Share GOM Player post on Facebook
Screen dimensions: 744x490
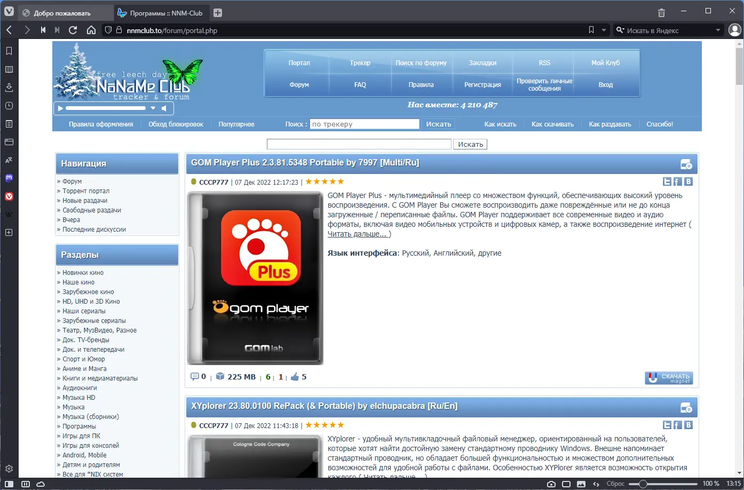678,181
